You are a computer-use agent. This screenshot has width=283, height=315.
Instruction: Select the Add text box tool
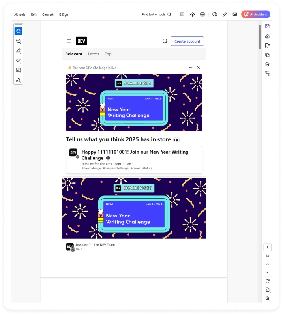point(18,70)
